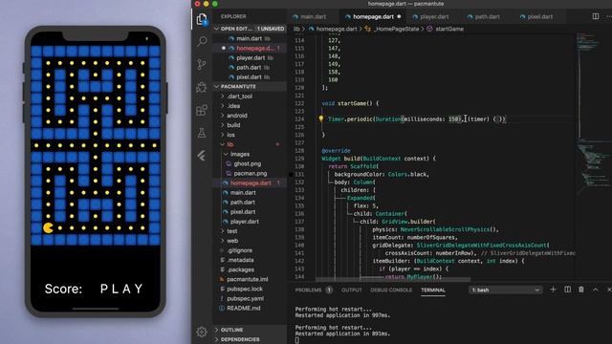Open ghost.png in the images folder
The image size is (612, 344).
click(250, 163)
